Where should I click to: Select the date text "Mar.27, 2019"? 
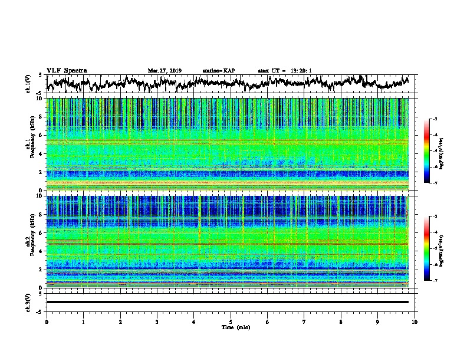[x=165, y=71]
